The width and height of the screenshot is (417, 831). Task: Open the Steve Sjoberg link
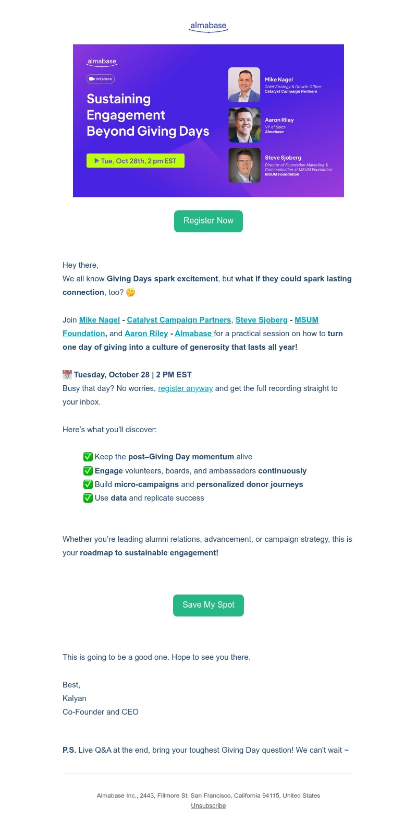[261, 320]
